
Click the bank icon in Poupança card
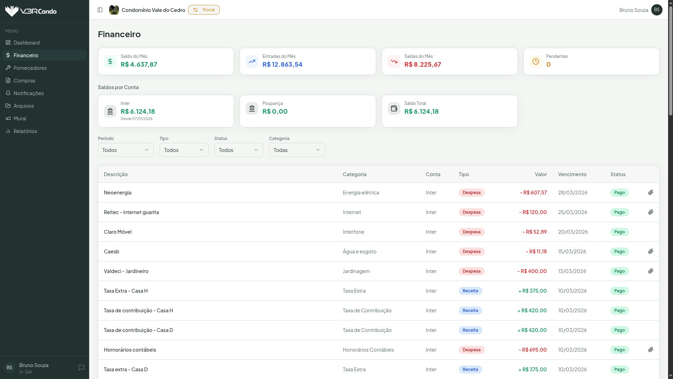click(x=252, y=108)
